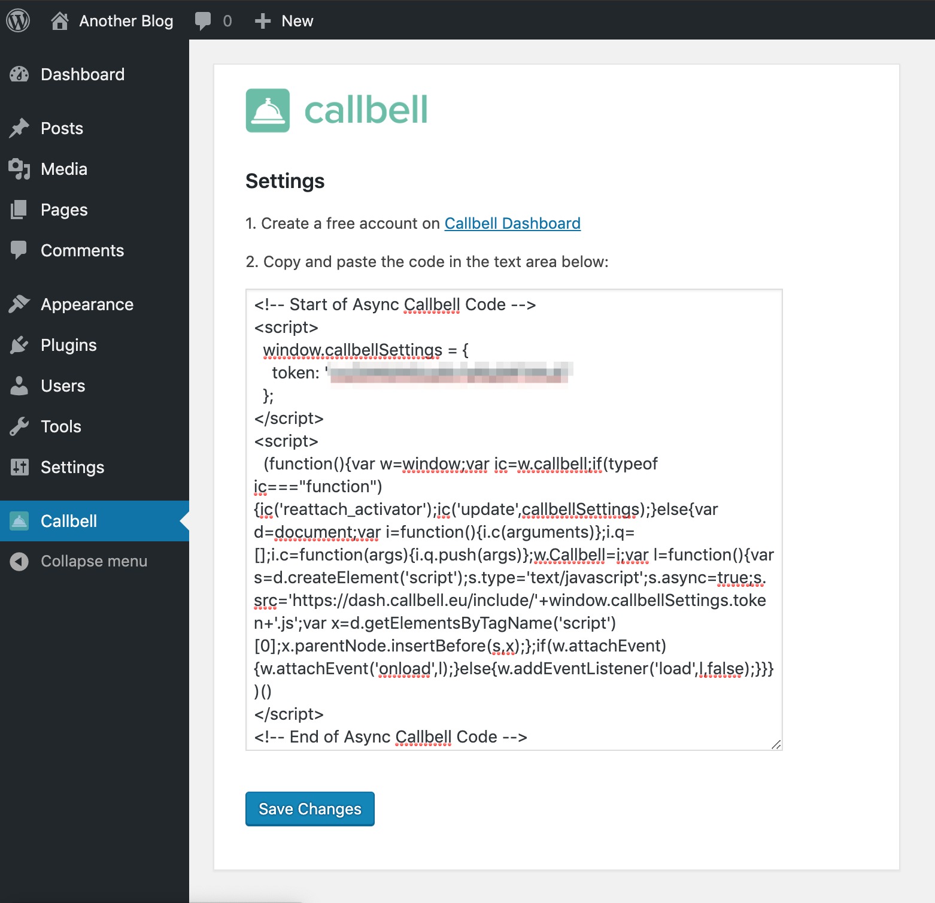Open the Pages menu item
The image size is (935, 903).
[64, 210]
